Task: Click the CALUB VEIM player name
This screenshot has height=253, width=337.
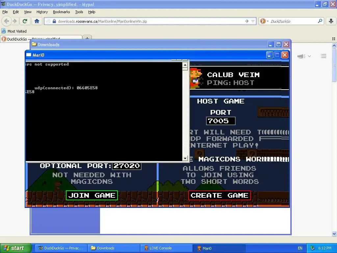Action: pyautogui.click(x=233, y=75)
